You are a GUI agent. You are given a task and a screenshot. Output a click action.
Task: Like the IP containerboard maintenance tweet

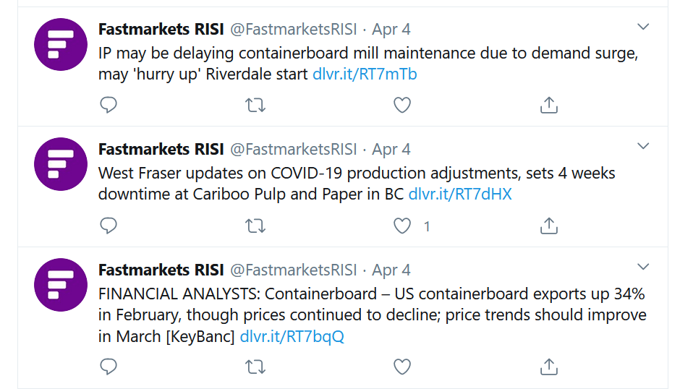coord(402,105)
